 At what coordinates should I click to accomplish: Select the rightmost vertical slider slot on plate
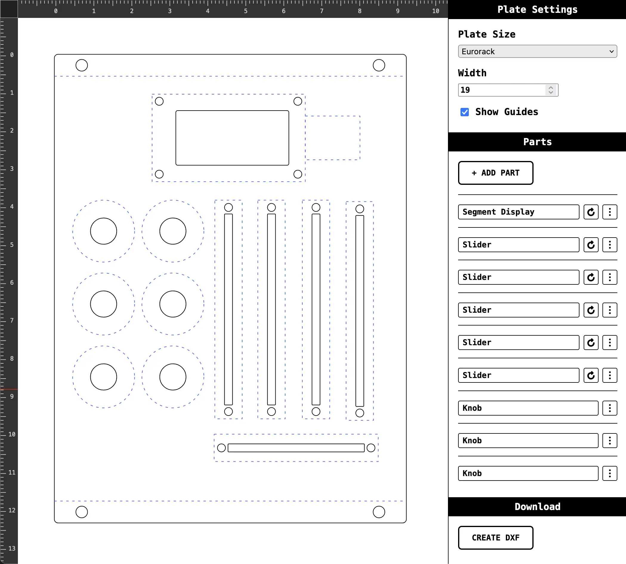coord(360,311)
